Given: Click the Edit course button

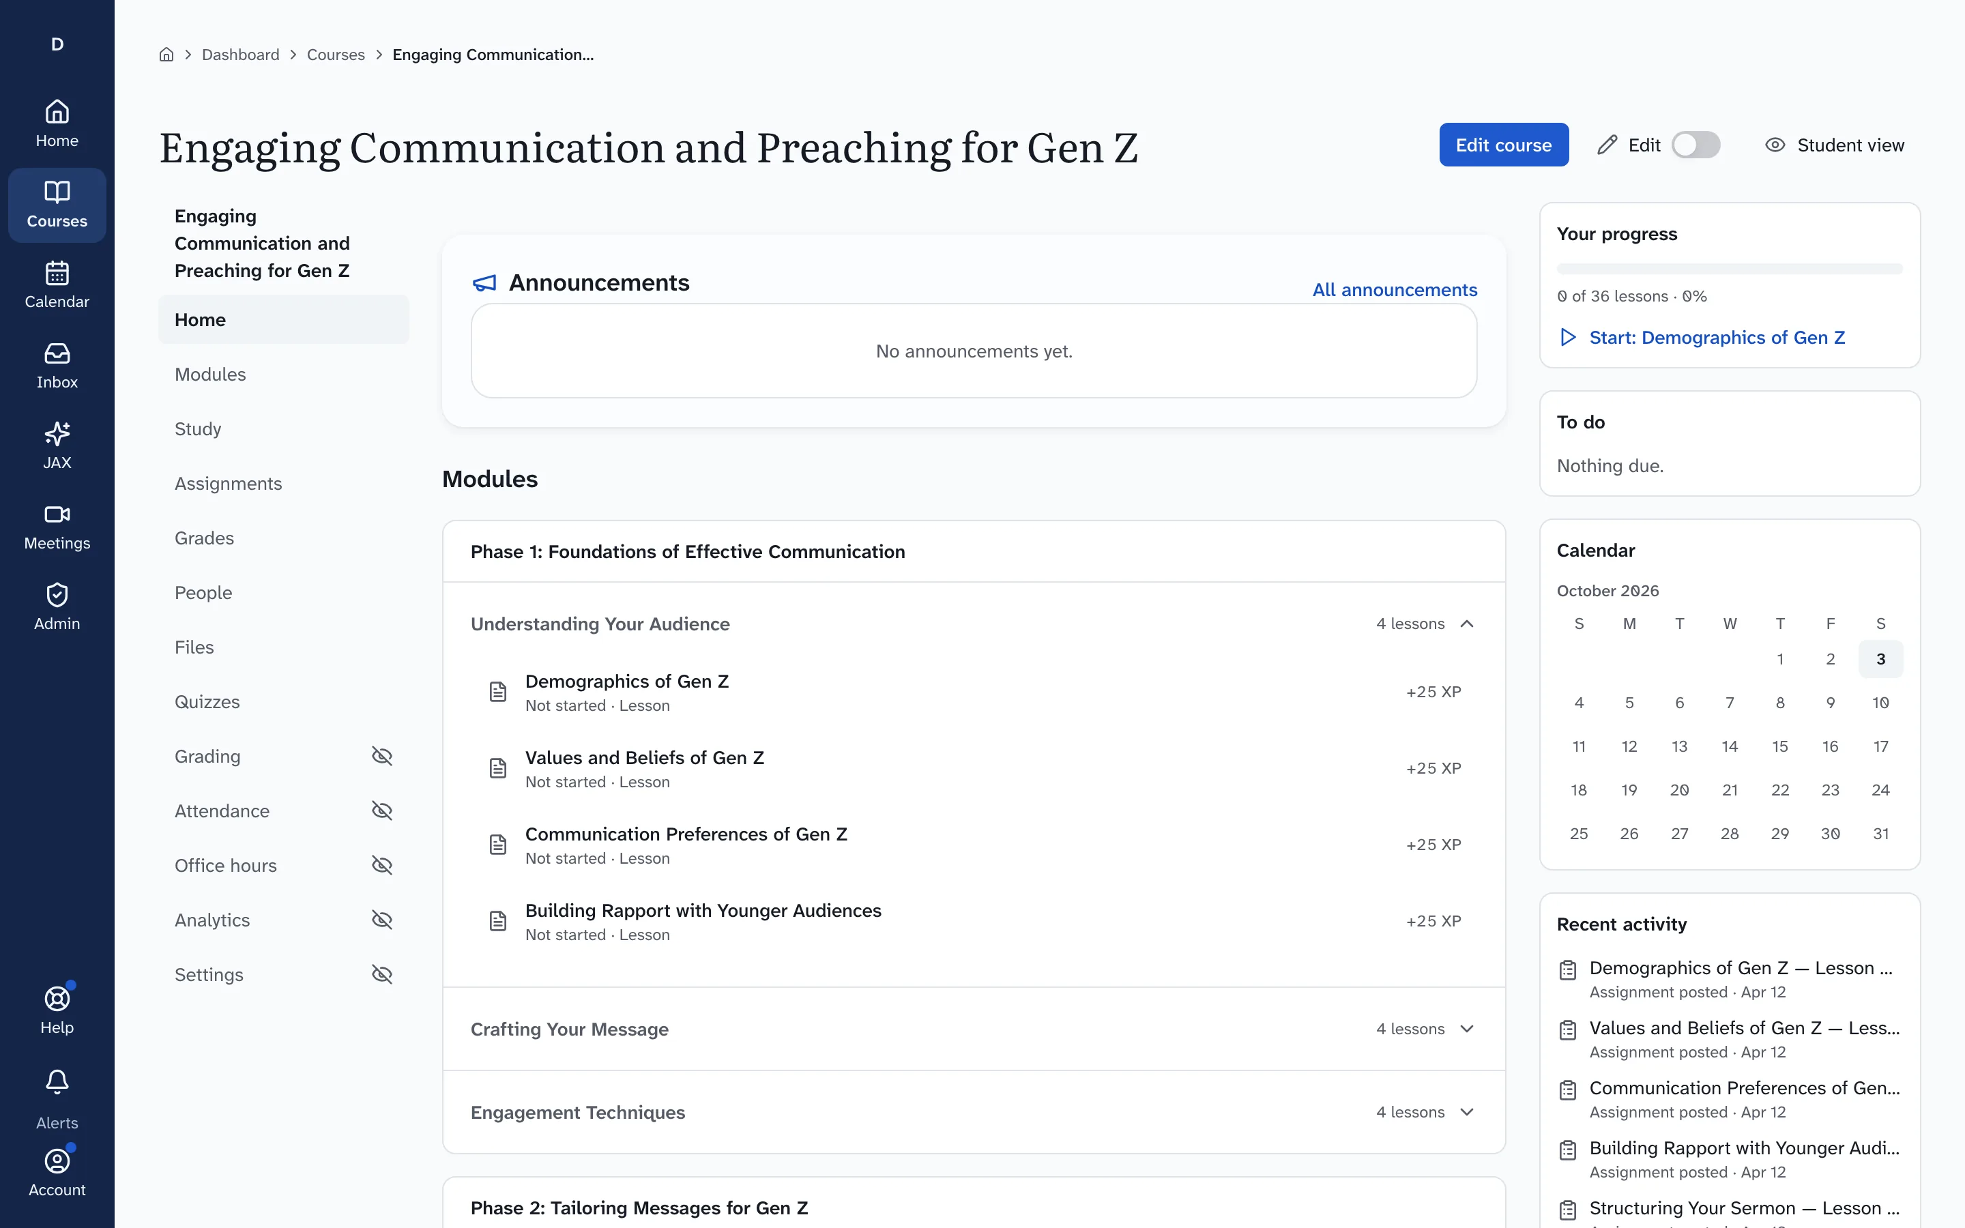Looking at the screenshot, I should pyautogui.click(x=1504, y=145).
